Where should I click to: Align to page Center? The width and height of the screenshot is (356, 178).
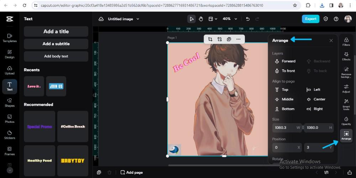click(316, 99)
